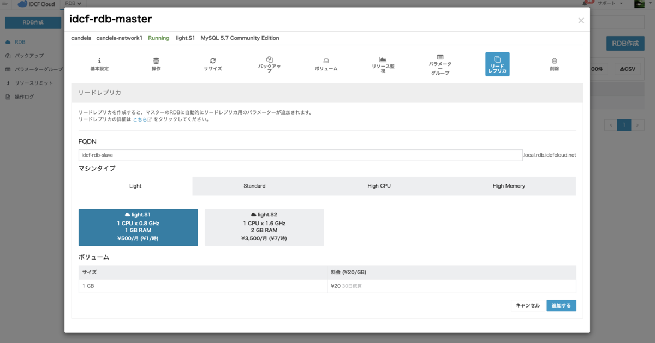This screenshot has height=343, width=655.
Task: Switch to the High Memory tab
Action: 509,186
